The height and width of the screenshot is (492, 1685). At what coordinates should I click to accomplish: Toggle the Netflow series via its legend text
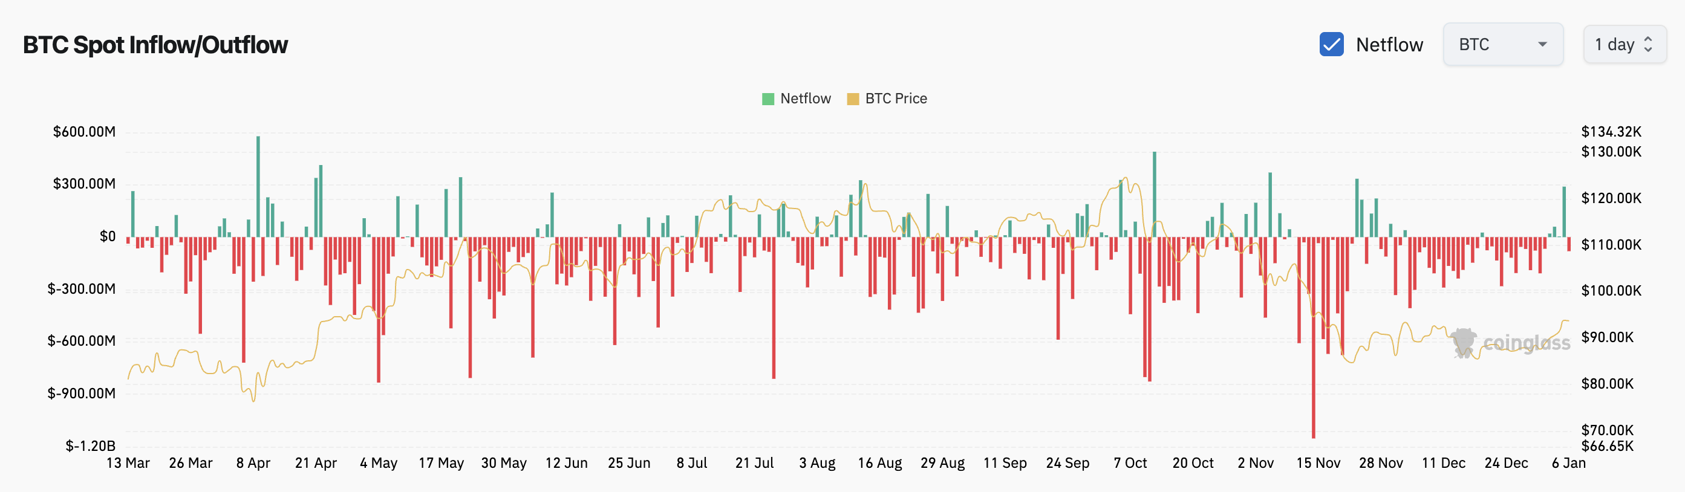click(805, 99)
